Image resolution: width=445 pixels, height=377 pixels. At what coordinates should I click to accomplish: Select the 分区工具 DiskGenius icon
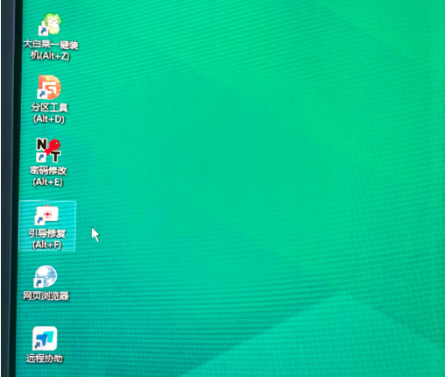tap(49, 87)
